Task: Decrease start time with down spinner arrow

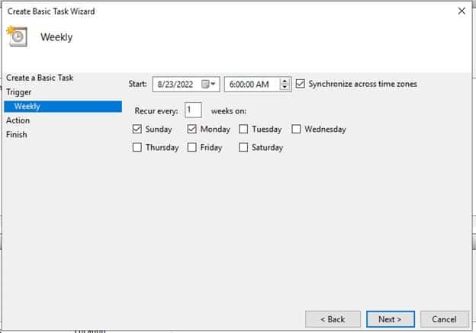Action: (x=285, y=88)
